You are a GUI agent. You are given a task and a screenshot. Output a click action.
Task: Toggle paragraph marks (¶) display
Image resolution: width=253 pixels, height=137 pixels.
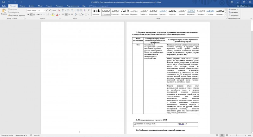89,10
